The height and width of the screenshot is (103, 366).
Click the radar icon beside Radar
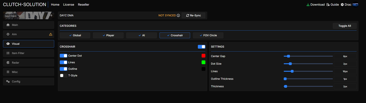[8, 62]
